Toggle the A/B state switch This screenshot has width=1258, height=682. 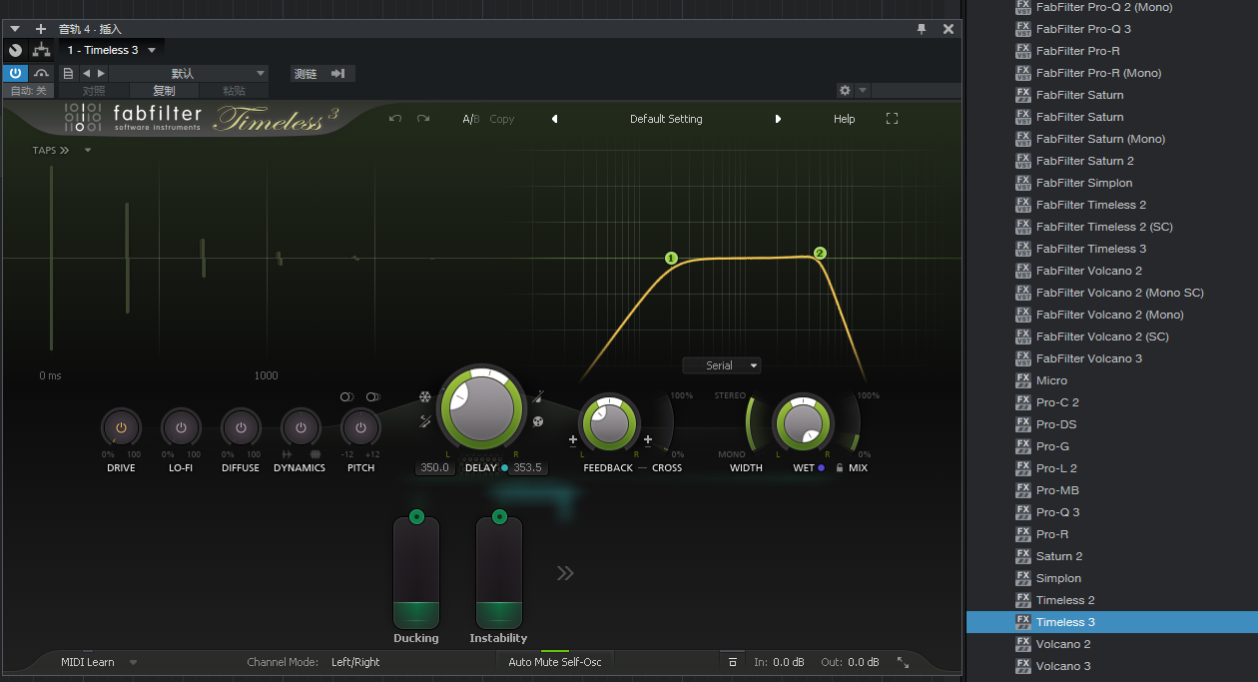470,119
